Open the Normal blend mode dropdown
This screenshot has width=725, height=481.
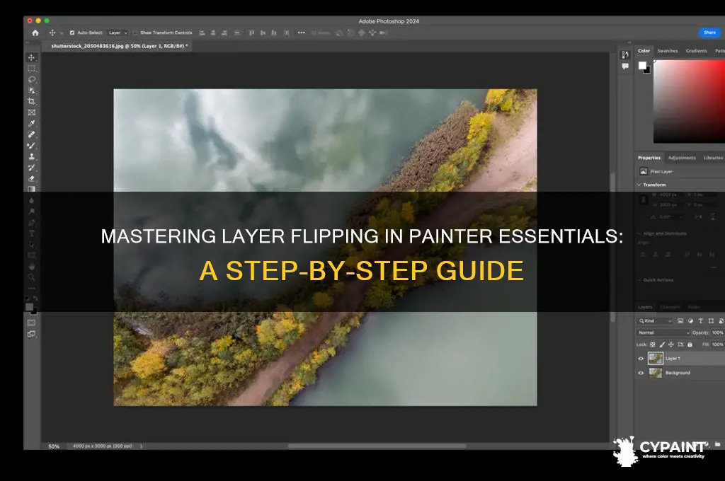pos(663,332)
